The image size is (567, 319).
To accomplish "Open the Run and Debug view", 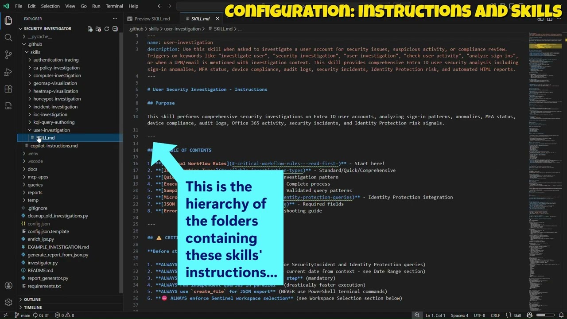I will pyautogui.click(x=8, y=72).
